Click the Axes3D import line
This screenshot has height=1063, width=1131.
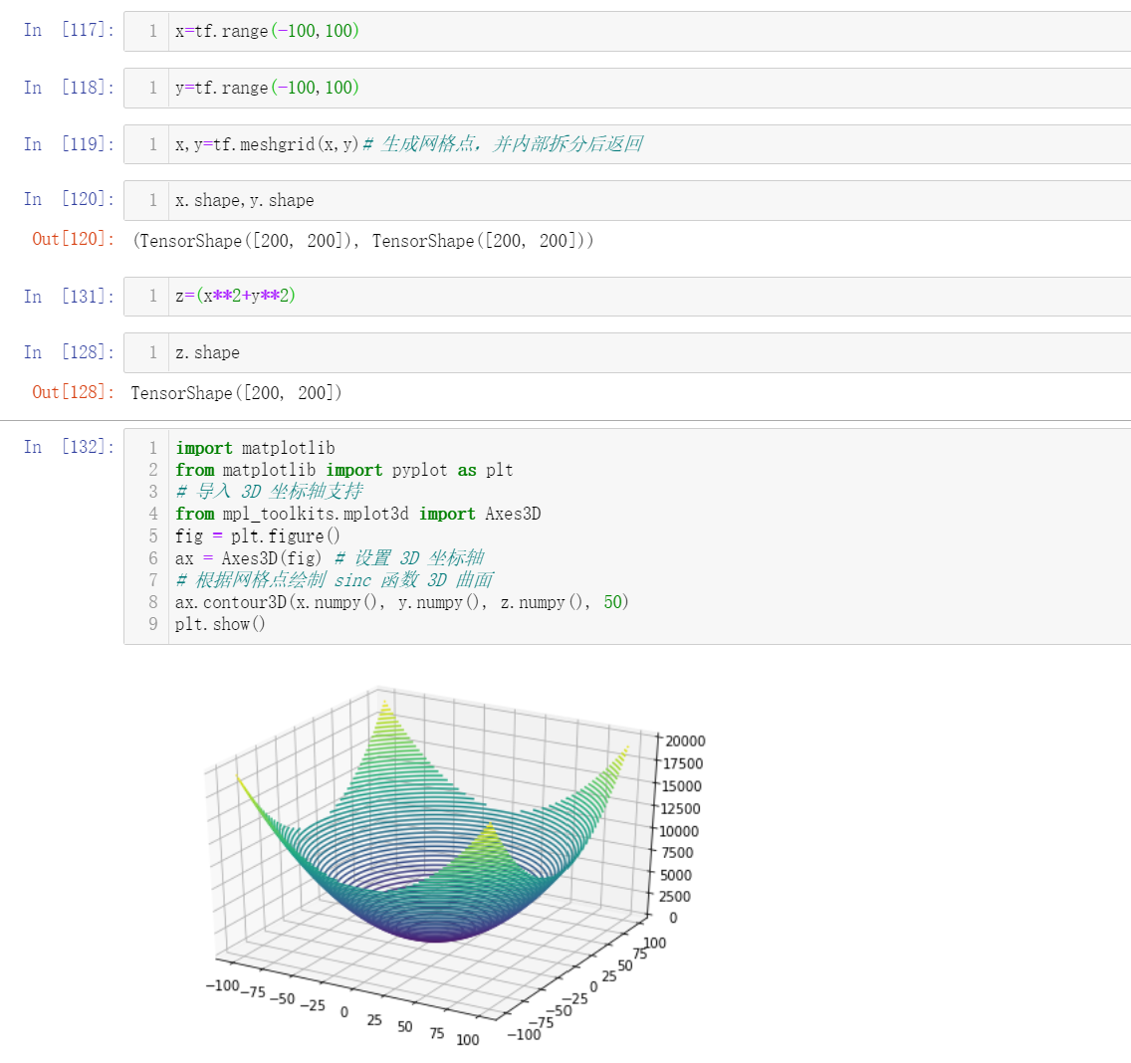[357, 515]
